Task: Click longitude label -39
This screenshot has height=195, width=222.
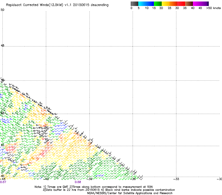Action: [x=89, y=179]
